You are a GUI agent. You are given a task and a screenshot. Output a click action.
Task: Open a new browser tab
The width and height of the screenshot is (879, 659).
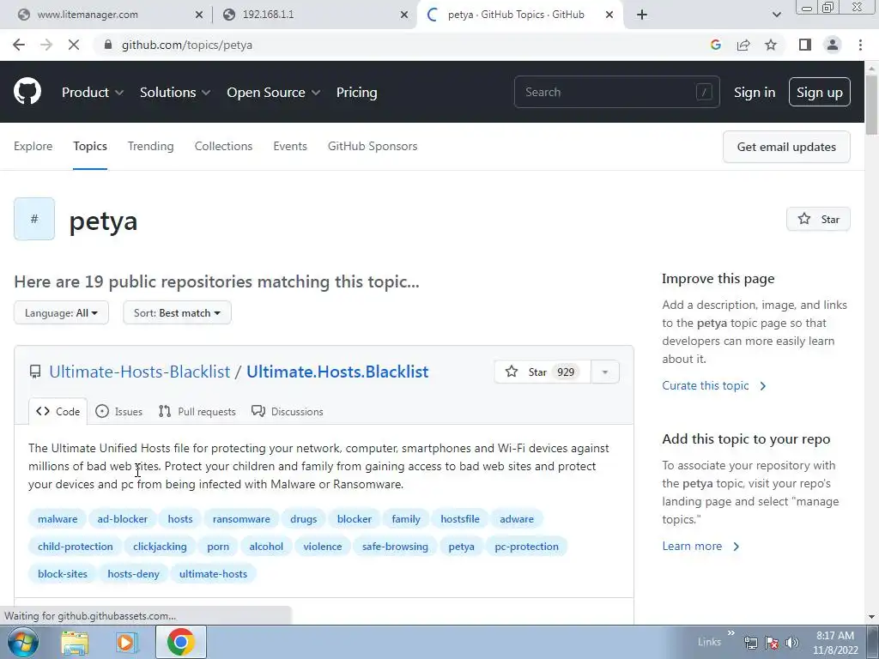[642, 15]
